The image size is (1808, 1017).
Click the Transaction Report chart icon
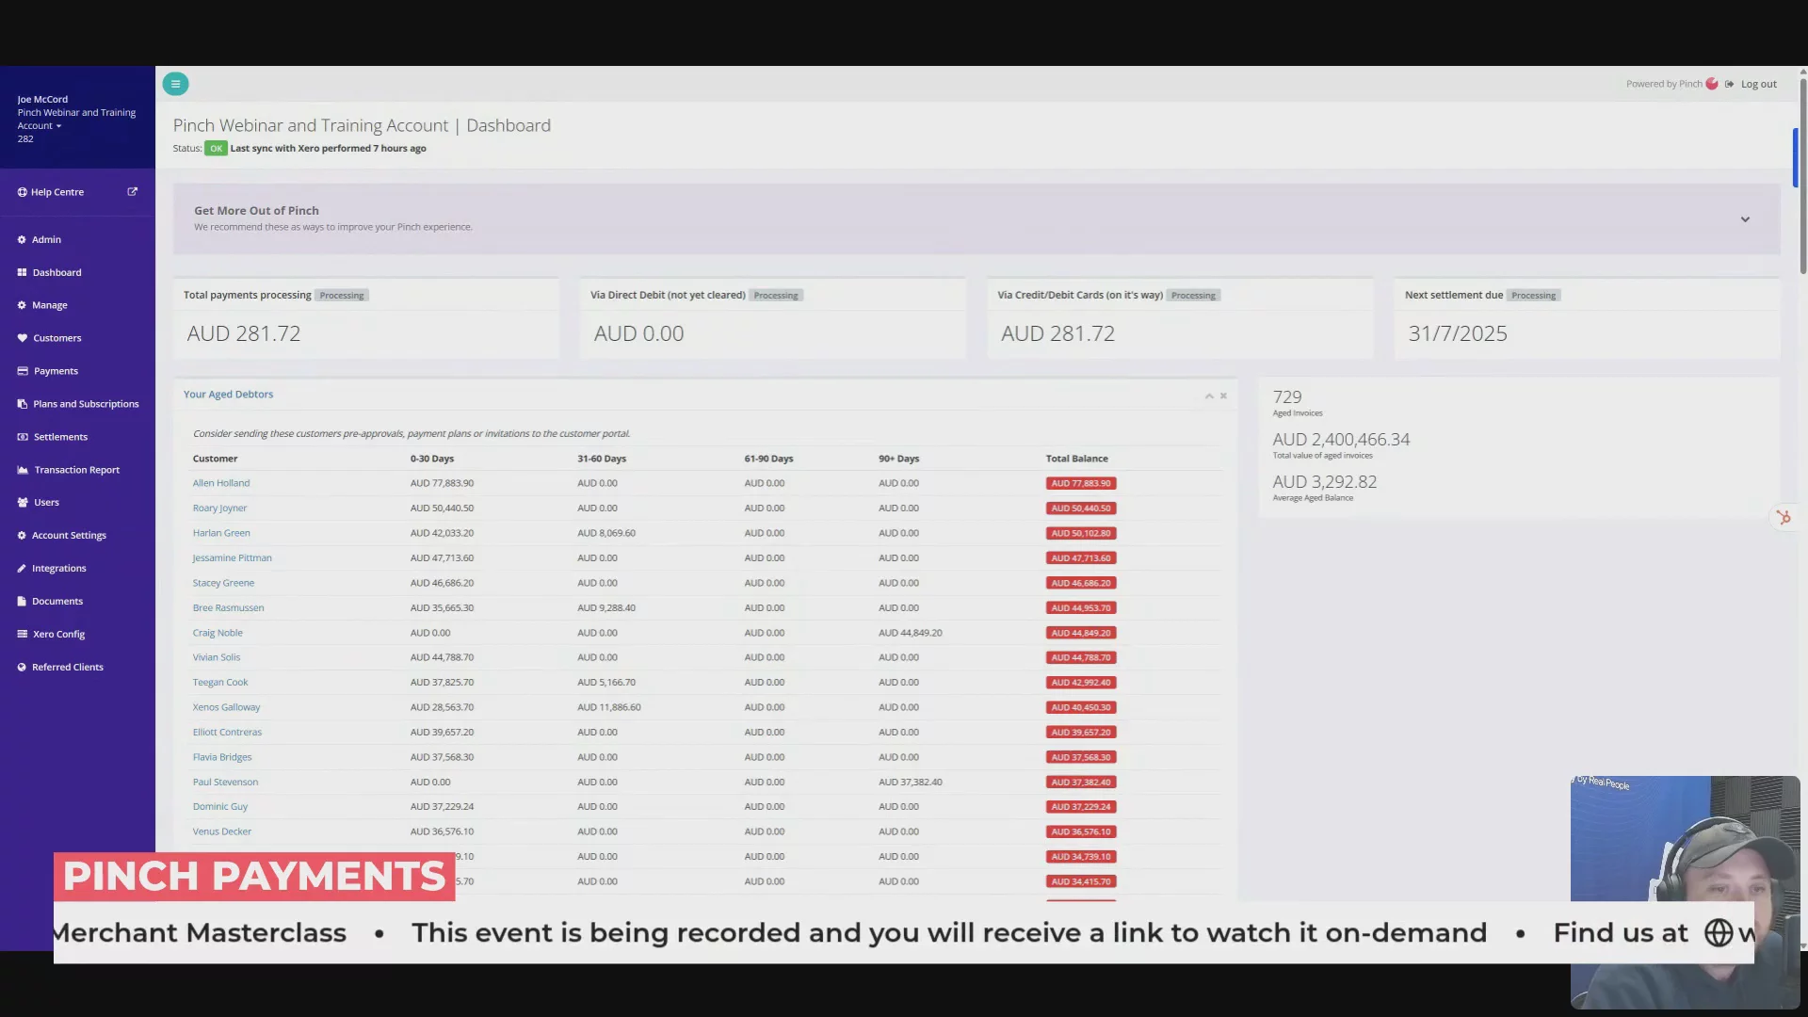pos(23,470)
